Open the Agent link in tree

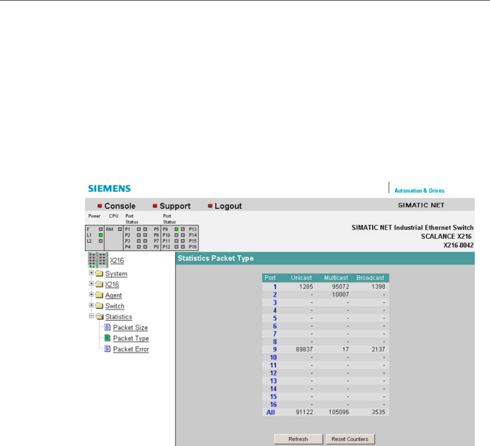113,296
